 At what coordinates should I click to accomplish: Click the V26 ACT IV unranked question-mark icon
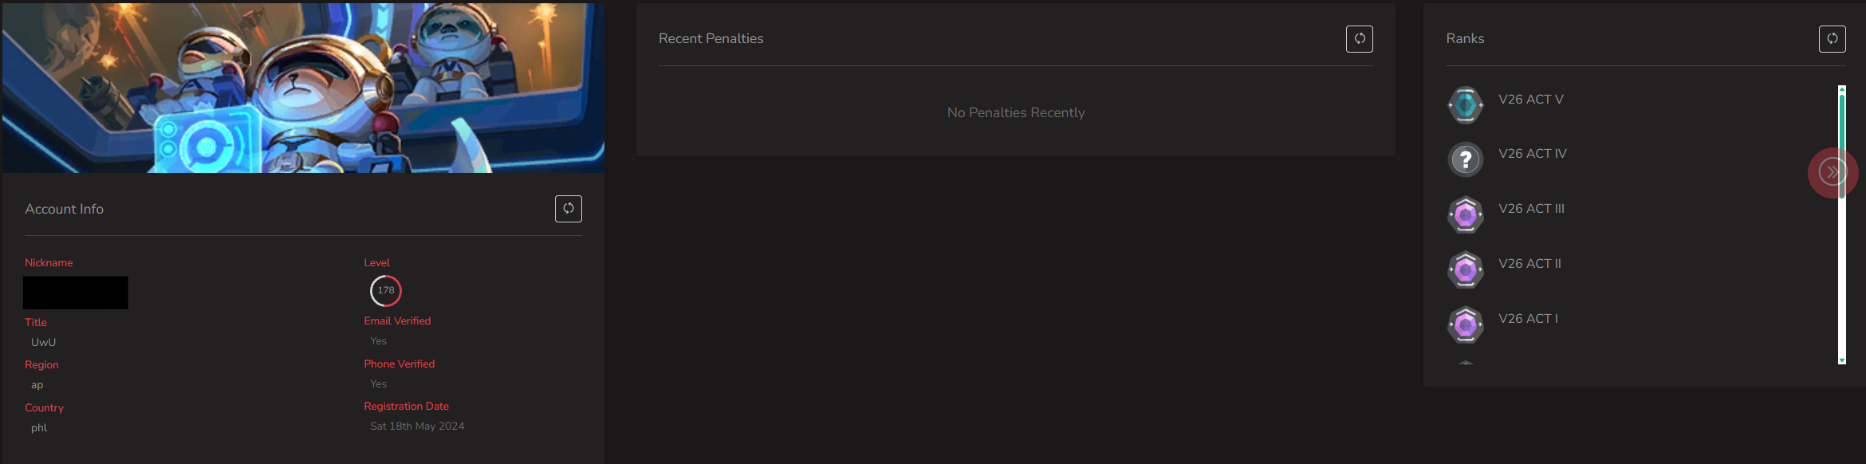pyautogui.click(x=1465, y=159)
